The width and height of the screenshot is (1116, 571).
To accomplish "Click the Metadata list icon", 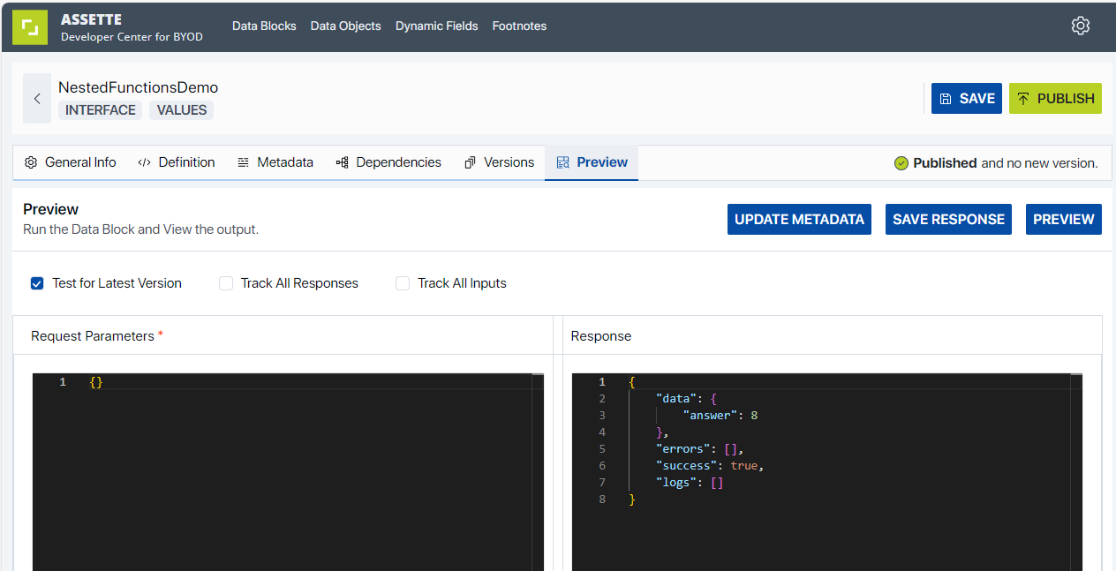I will (244, 162).
